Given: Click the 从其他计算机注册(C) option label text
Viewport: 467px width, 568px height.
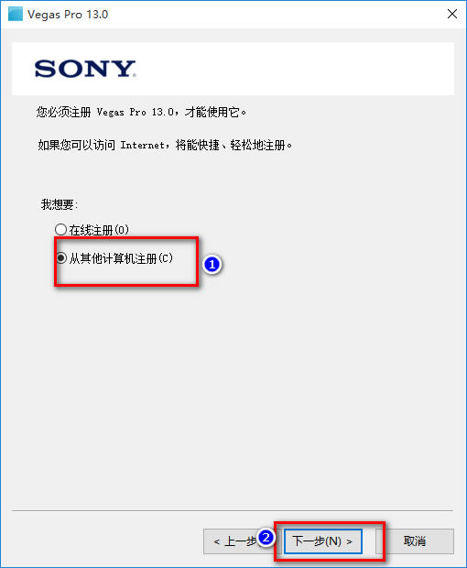Looking at the screenshot, I should tap(121, 258).
